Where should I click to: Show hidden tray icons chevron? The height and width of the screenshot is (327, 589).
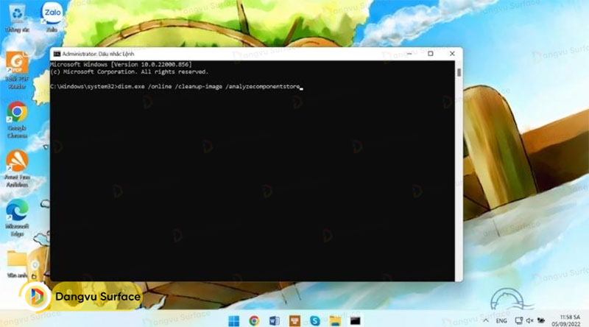pyautogui.click(x=486, y=320)
